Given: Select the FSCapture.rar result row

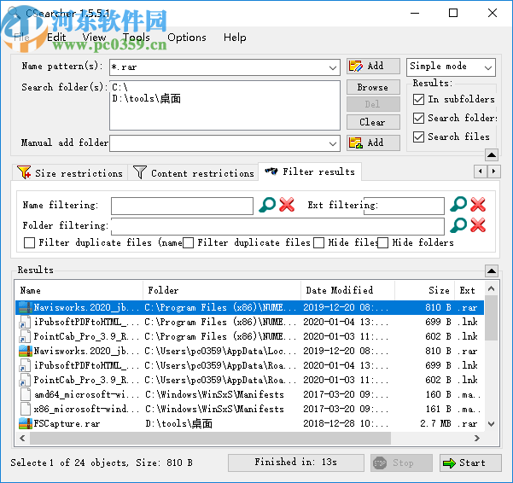Looking at the screenshot, I should click(x=249, y=423).
